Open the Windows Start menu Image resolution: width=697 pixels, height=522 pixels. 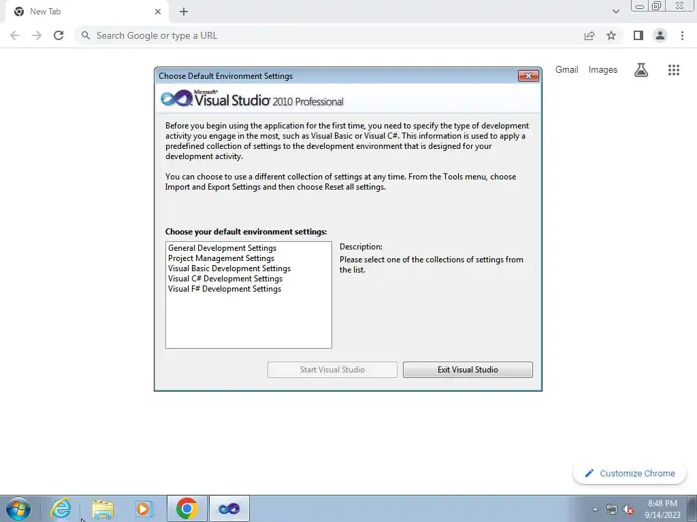click(x=18, y=508)
